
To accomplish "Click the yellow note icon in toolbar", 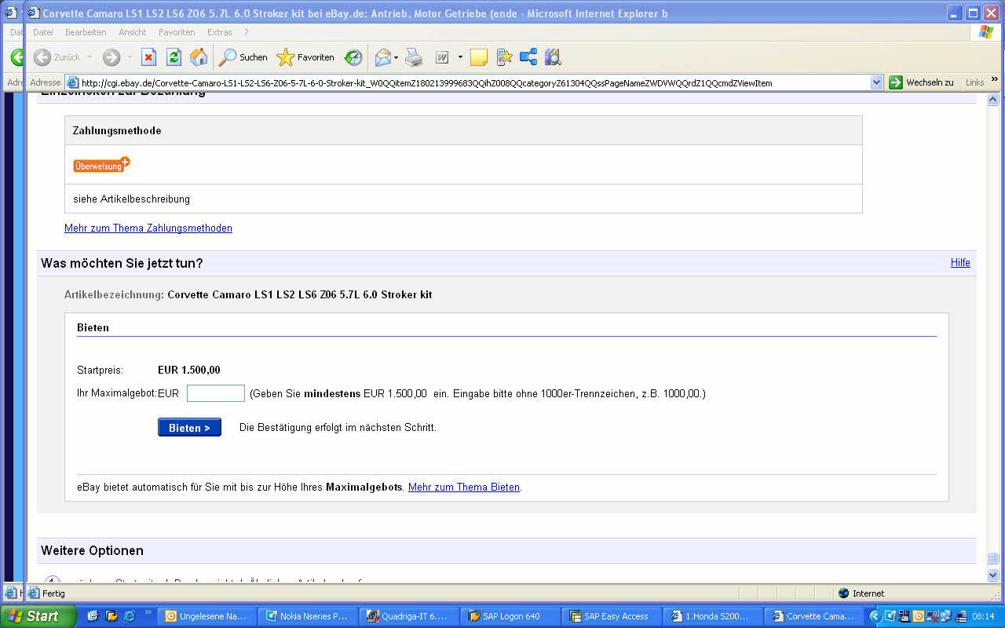I will pos(479,57).
